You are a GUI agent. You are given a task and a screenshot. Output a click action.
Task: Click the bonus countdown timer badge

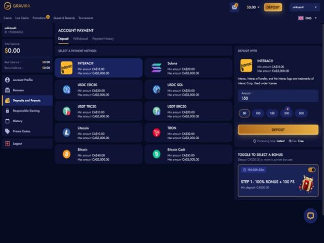tap(253, 170)
